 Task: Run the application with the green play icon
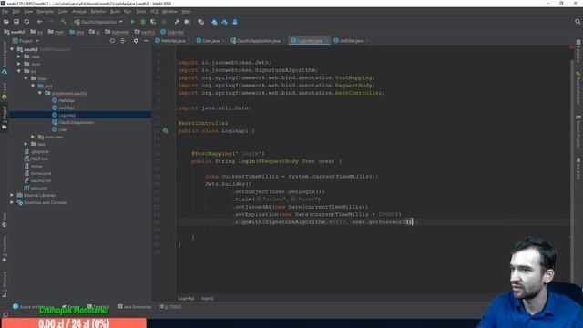click(x=133, y=22)
